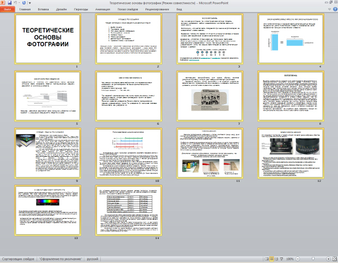Click the zoom in plus button

328,259
